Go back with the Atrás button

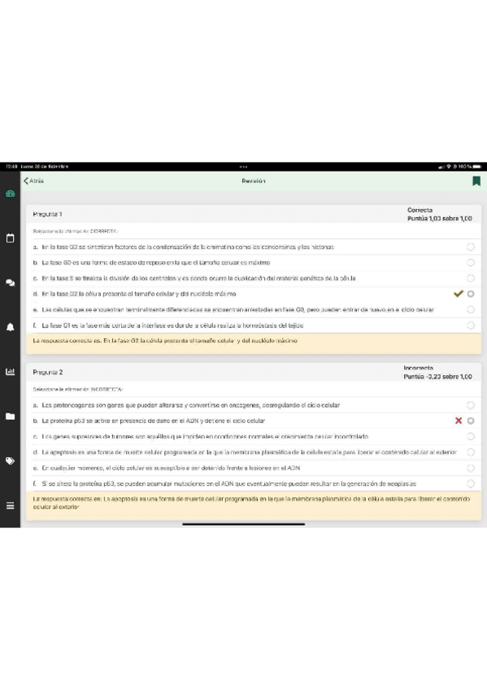[33, 181]
